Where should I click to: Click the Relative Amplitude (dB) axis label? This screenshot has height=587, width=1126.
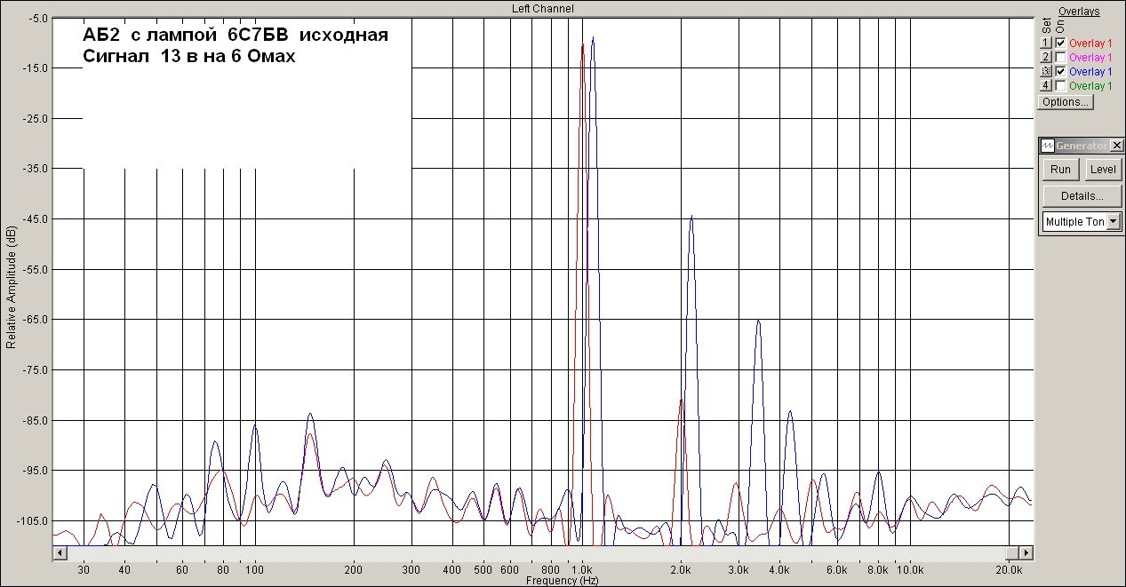[x=11, y=286]
